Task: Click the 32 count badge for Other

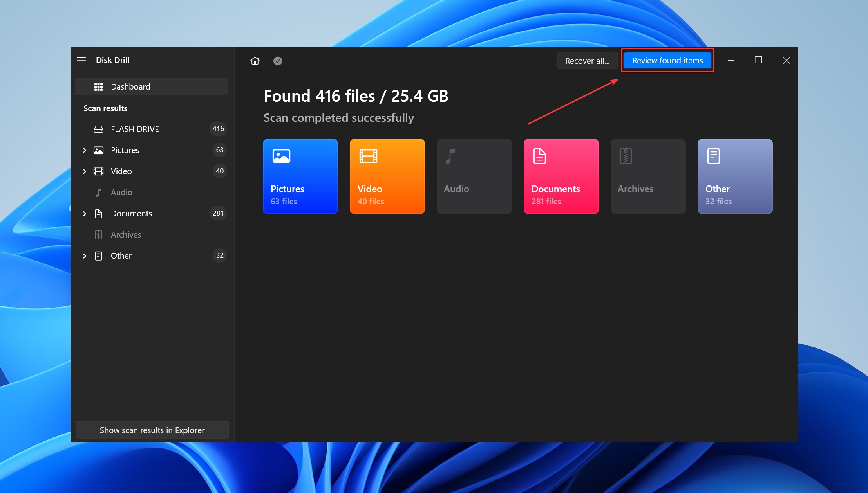Action: coord(220,255)
